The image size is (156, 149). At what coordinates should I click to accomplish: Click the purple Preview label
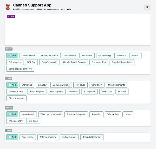[x=11, y=16]
